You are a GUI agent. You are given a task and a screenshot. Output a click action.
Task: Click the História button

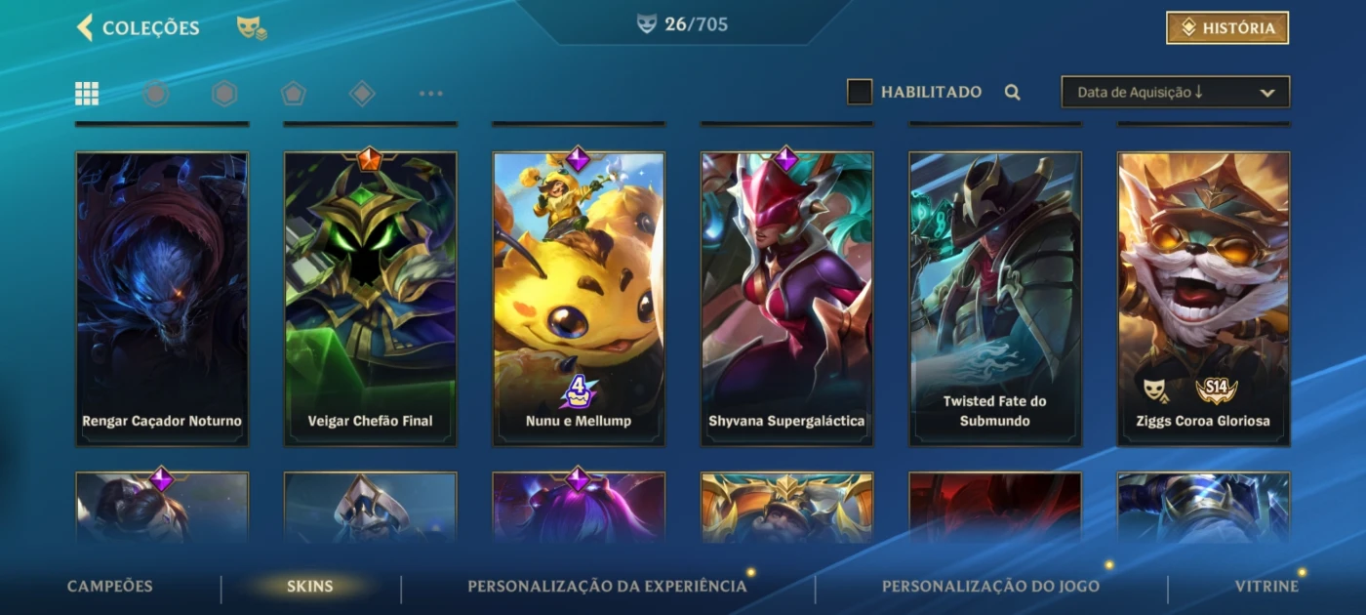point(1227,28)
